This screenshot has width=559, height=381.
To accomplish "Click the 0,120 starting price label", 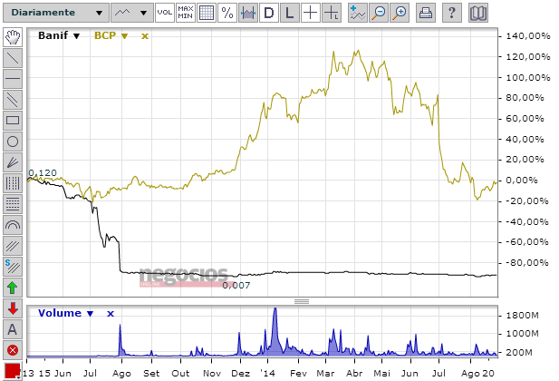I will coord(43,173).
